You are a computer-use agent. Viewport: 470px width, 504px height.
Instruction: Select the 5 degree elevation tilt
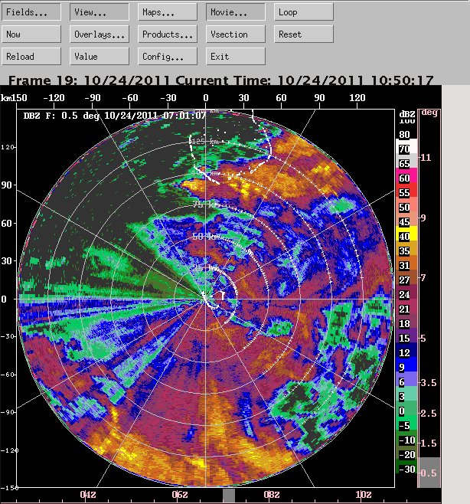[429, 338]
